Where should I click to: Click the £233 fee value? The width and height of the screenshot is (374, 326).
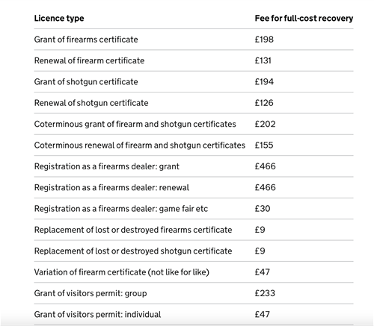pyautogui.click(x=265, y=293)
